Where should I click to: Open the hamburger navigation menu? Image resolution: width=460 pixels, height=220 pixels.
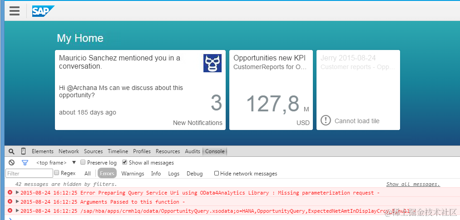[15, 11]
